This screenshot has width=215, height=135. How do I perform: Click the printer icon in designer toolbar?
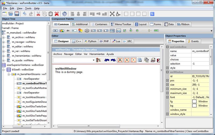click(x=153, y=60)
